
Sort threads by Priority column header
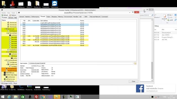[82, 21]
